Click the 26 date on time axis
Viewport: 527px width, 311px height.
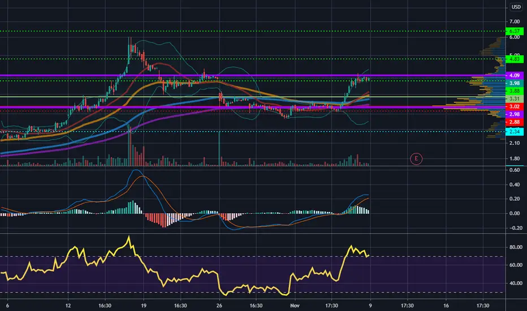pyautogui.click(x=219, y=305)
